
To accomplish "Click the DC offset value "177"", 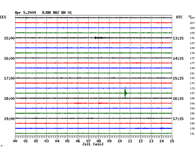I will coord(192,63).
